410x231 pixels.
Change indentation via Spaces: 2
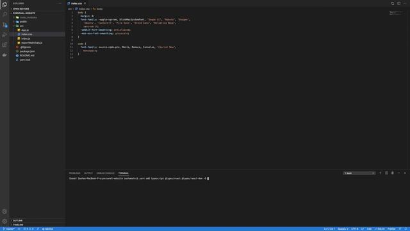click(343, 229)
